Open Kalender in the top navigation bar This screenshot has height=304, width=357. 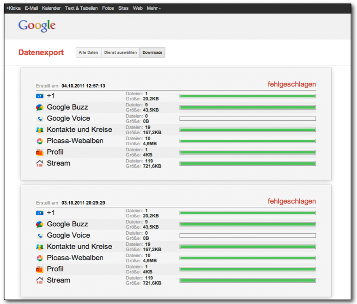(51, 8)
